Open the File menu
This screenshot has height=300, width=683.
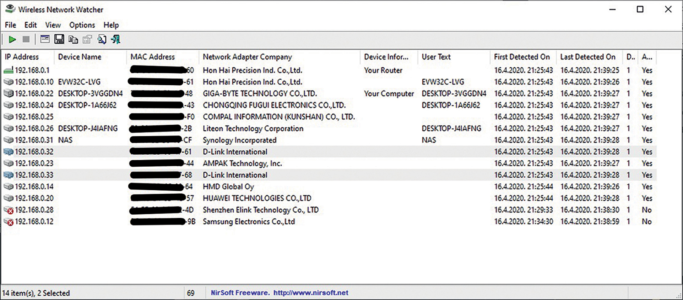10,25
